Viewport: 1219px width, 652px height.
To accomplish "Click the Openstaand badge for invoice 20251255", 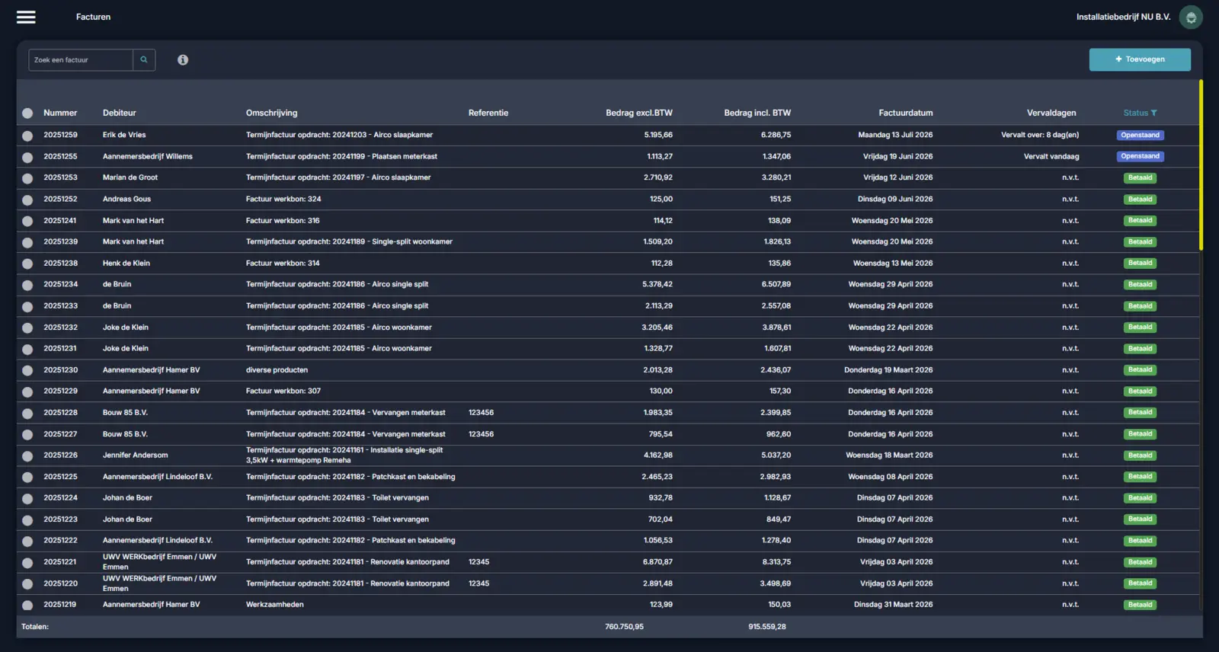I will tap(1140, 156).
